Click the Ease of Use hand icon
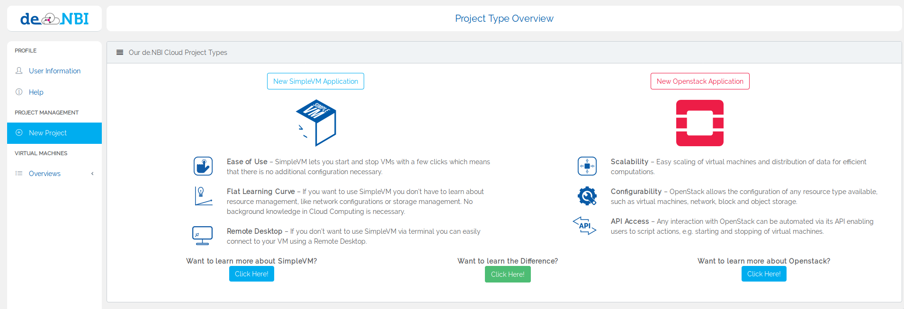 tap(203, 166)
